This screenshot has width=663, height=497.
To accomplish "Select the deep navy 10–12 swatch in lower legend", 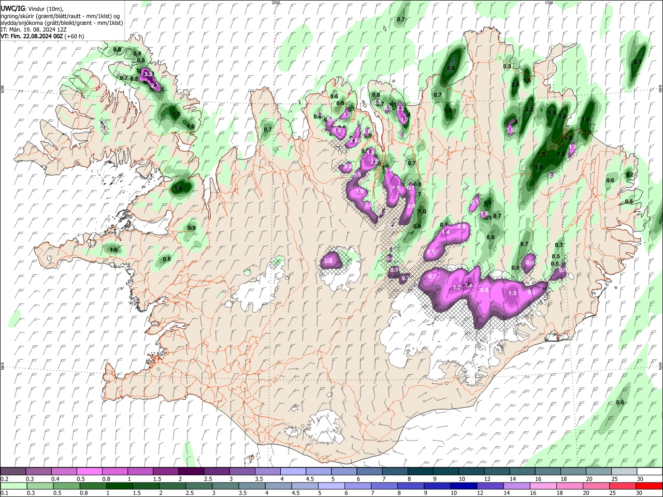I will (463, 486).
